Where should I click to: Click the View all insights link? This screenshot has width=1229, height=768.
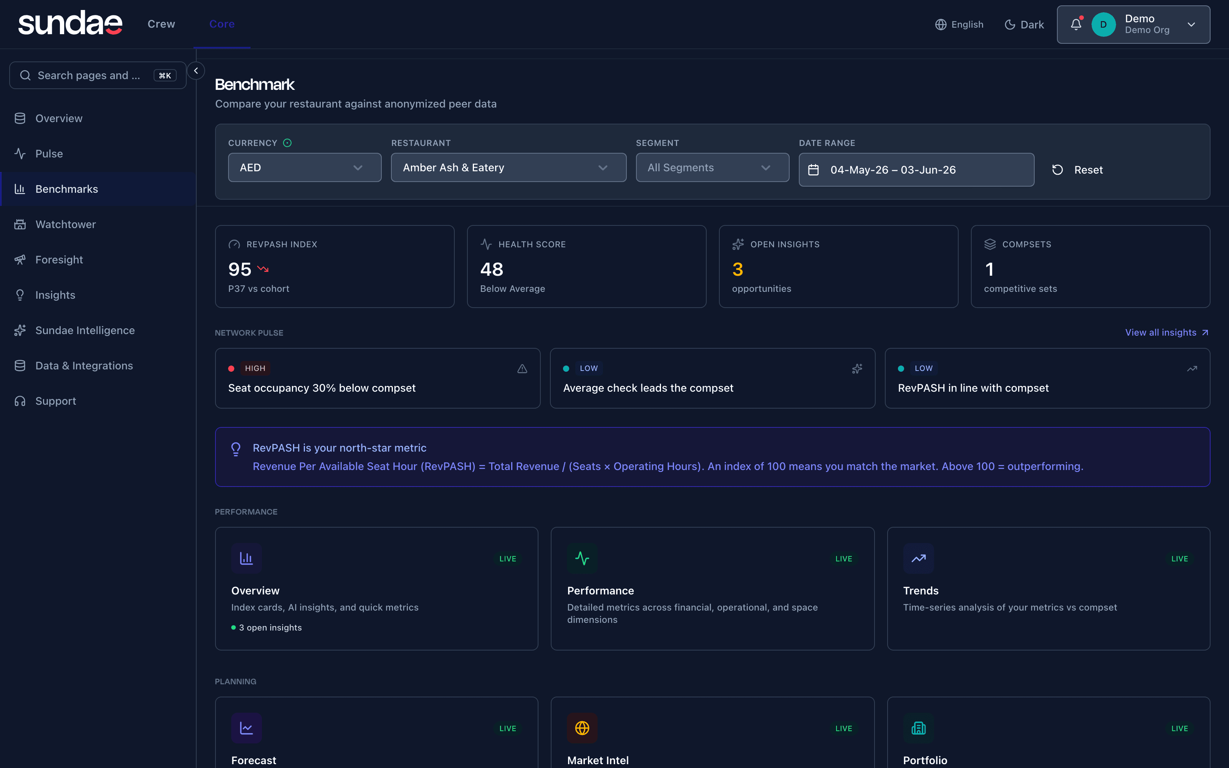click(1166, 332)
